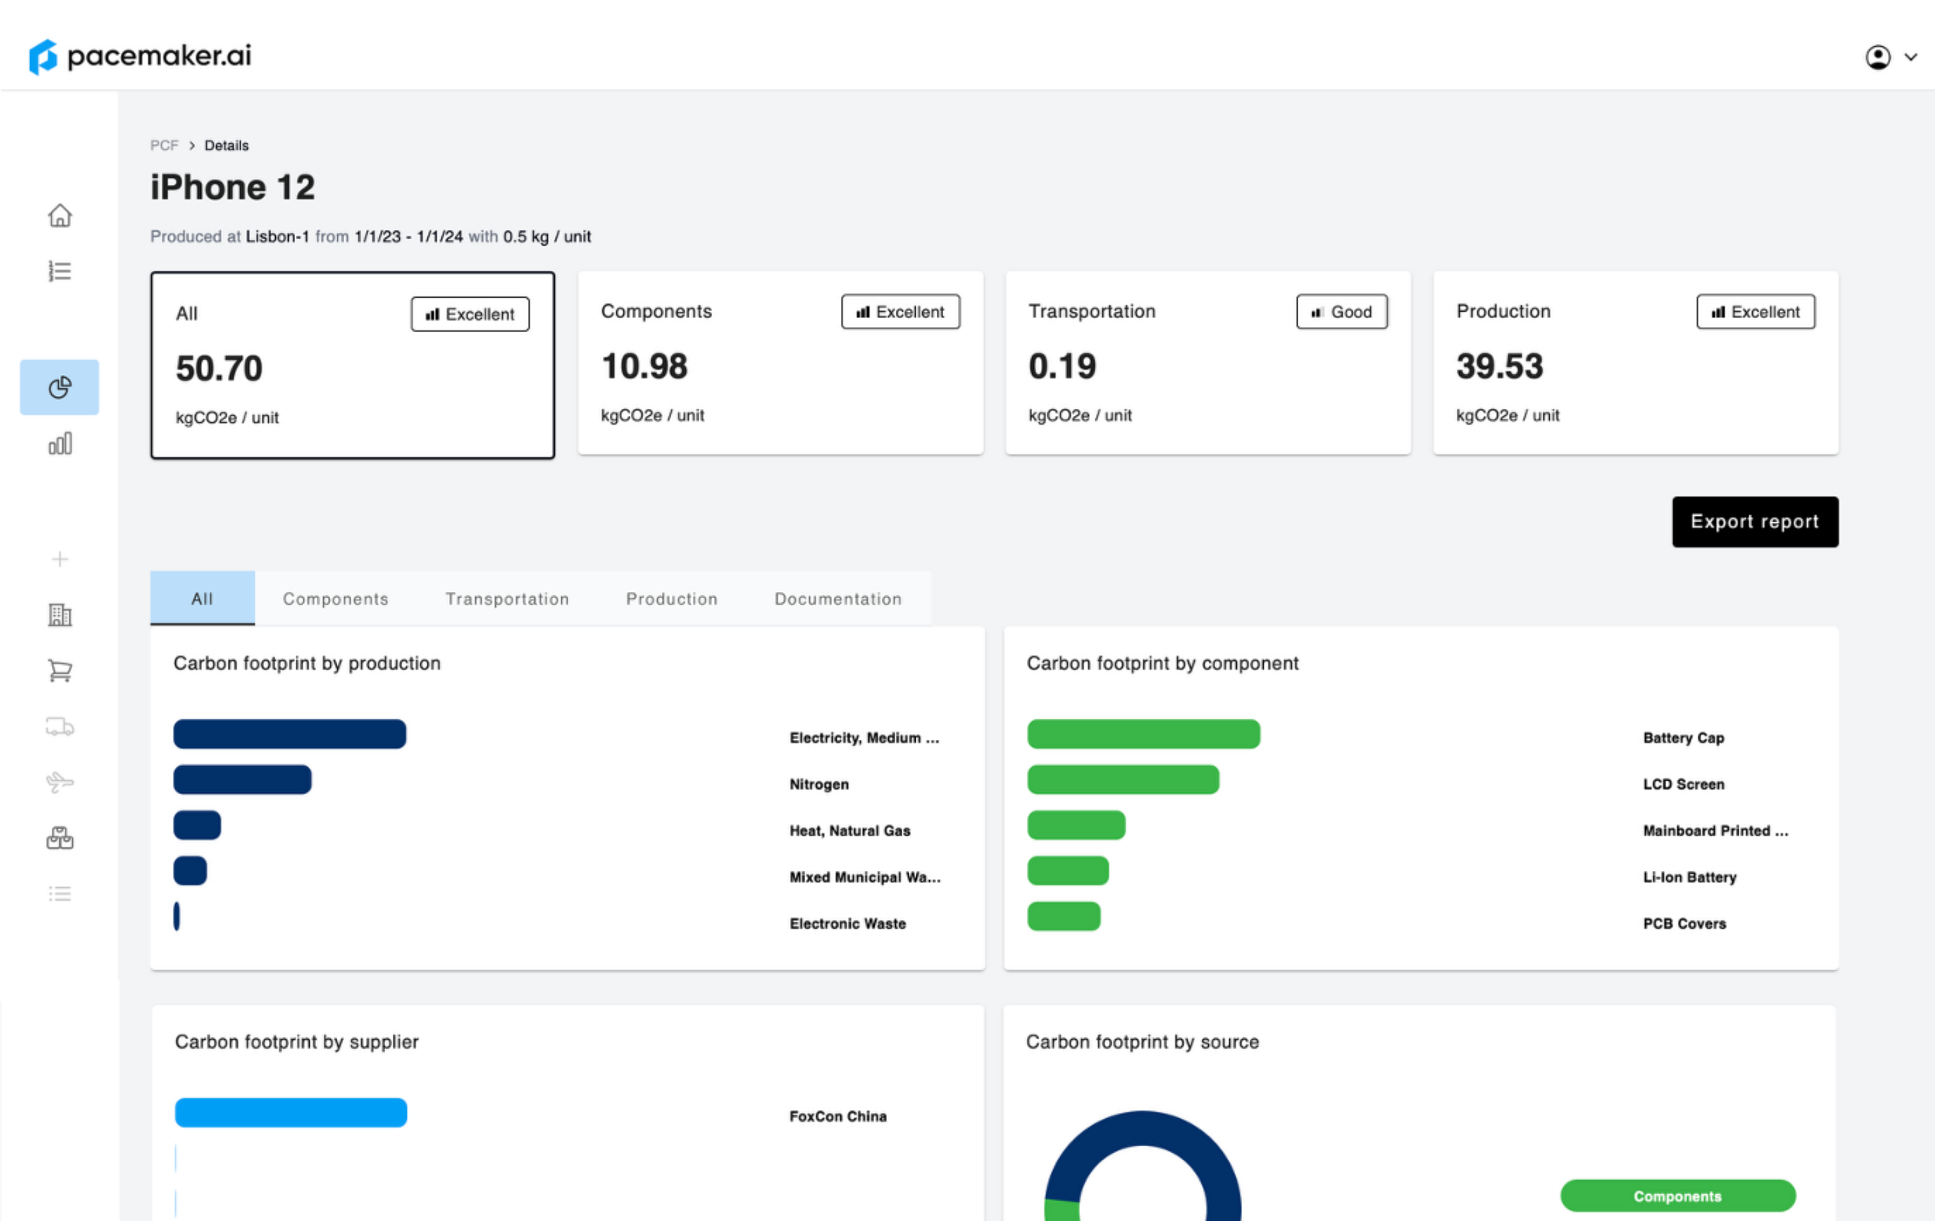Click the PCB Covers green bar
The image size is (1935, 1221).
tap(1064, 916)
